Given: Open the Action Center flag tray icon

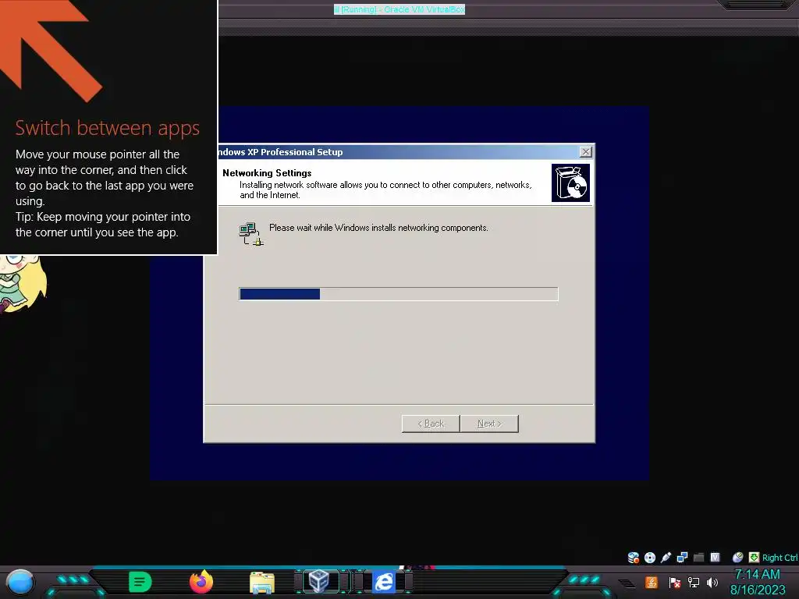Looking at the screenshot, I should pos(674,582).
